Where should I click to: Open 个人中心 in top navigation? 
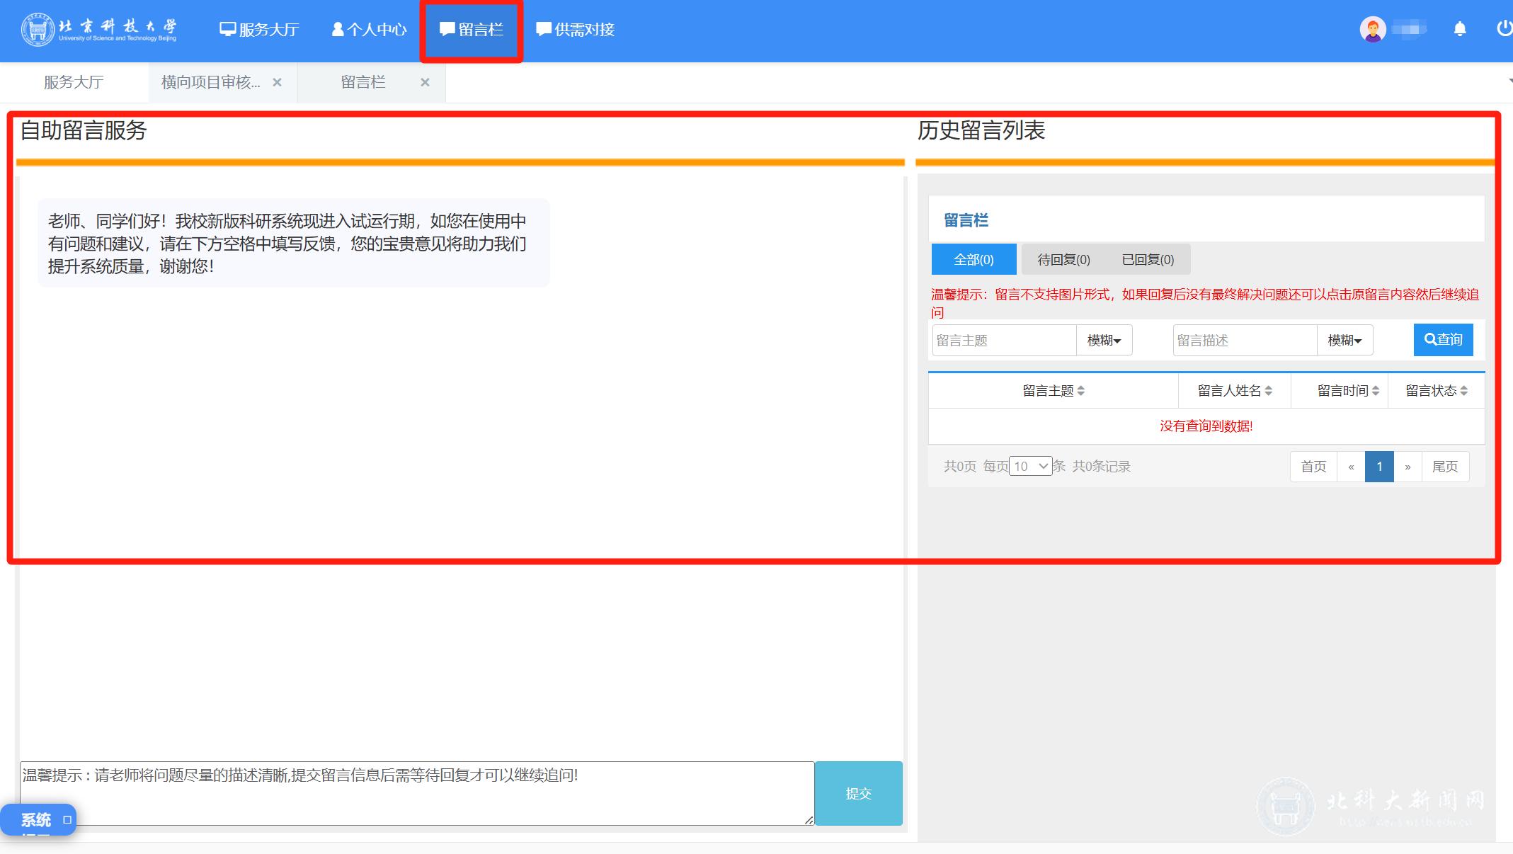point(369,30)
